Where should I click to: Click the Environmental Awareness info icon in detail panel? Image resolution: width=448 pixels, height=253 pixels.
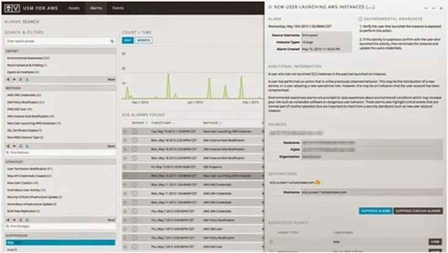tap(360, 19)
